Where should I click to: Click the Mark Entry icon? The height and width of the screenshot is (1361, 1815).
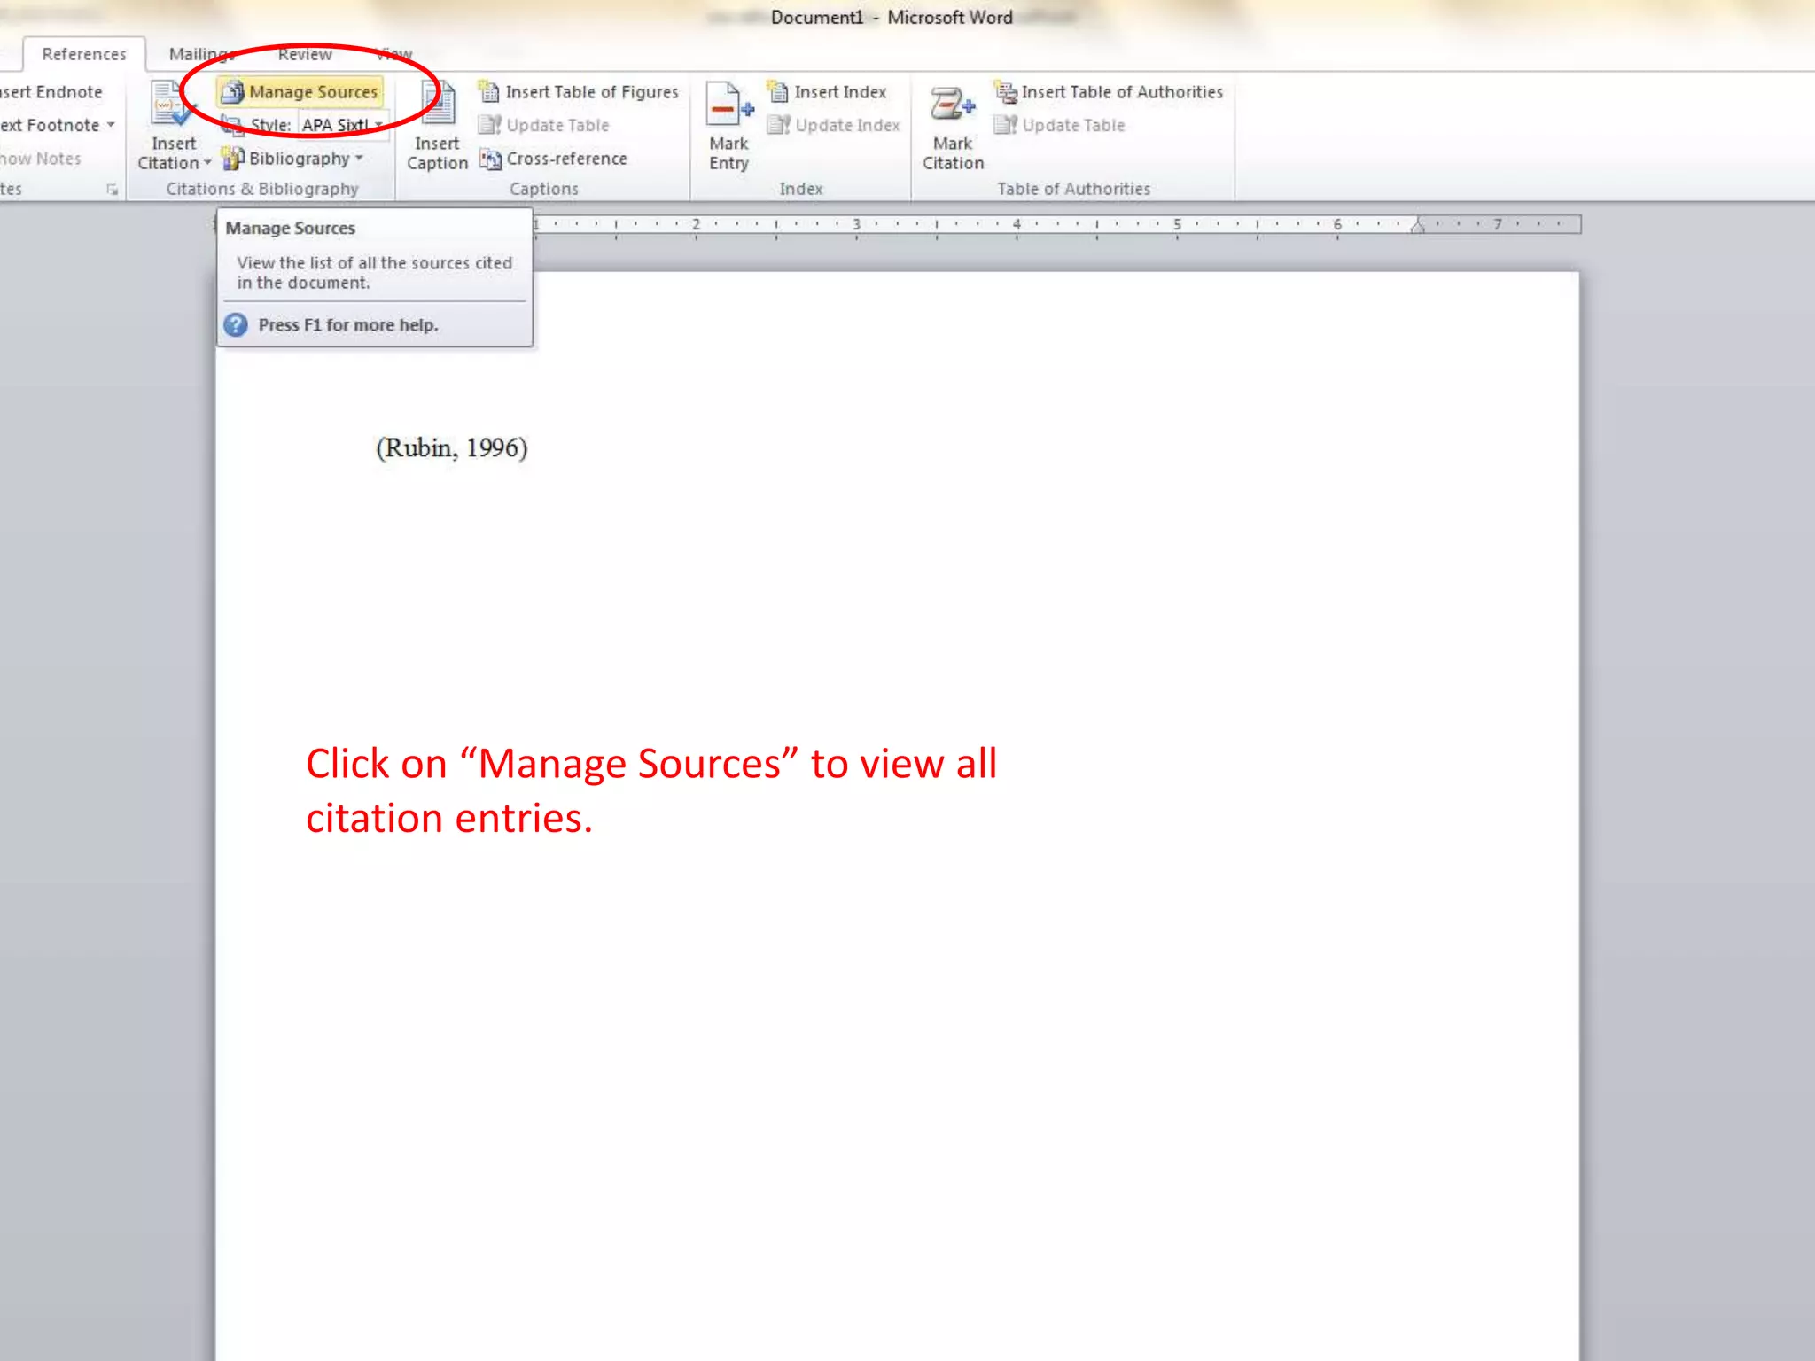(728, 105)
